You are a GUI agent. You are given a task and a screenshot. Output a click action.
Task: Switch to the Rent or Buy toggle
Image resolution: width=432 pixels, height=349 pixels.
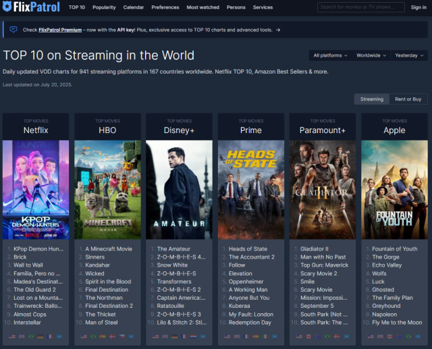pos(408,99)
